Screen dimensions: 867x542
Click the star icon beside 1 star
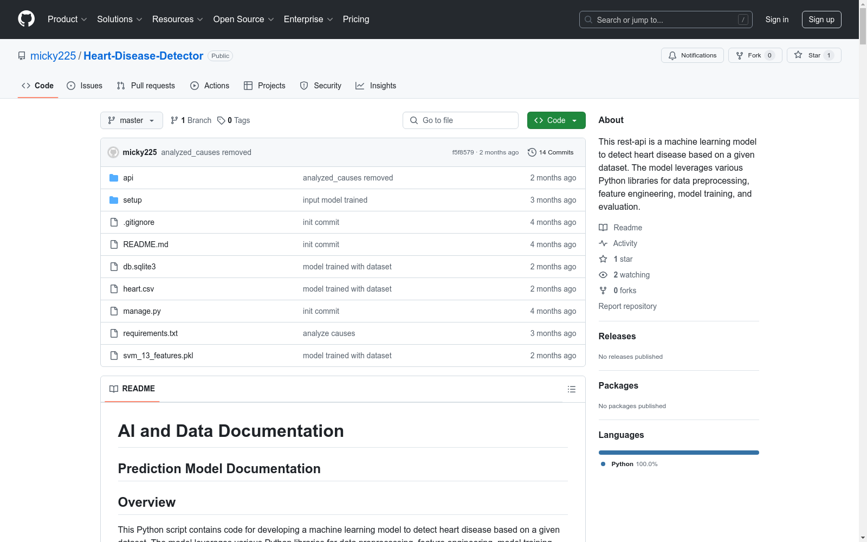pyautogui.click(x=603, y=259)
